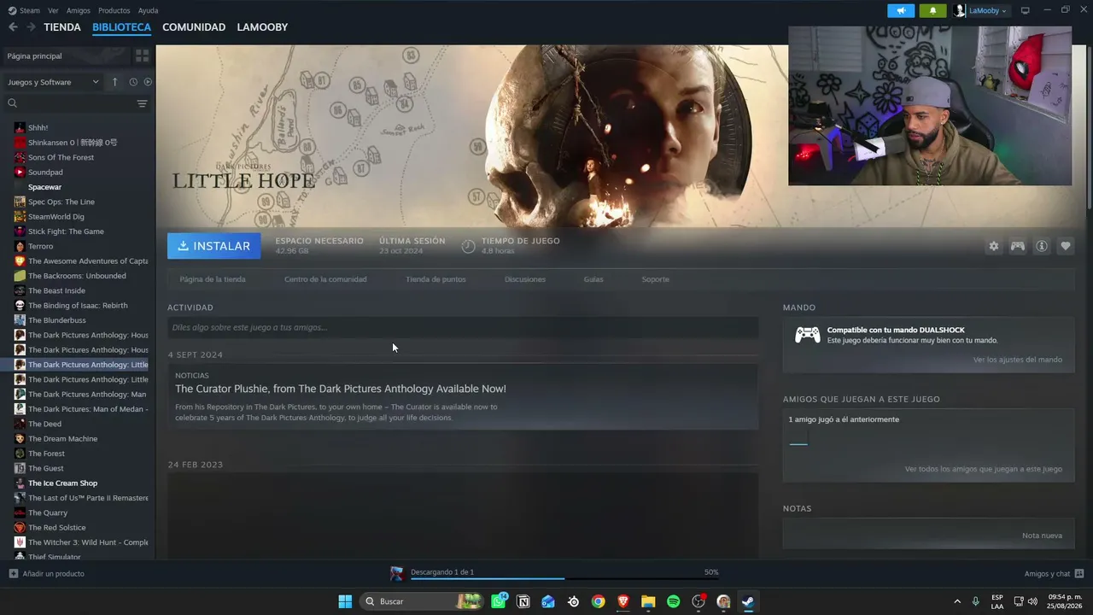Show only ready-to-play games via play icon

coord(148,82)
